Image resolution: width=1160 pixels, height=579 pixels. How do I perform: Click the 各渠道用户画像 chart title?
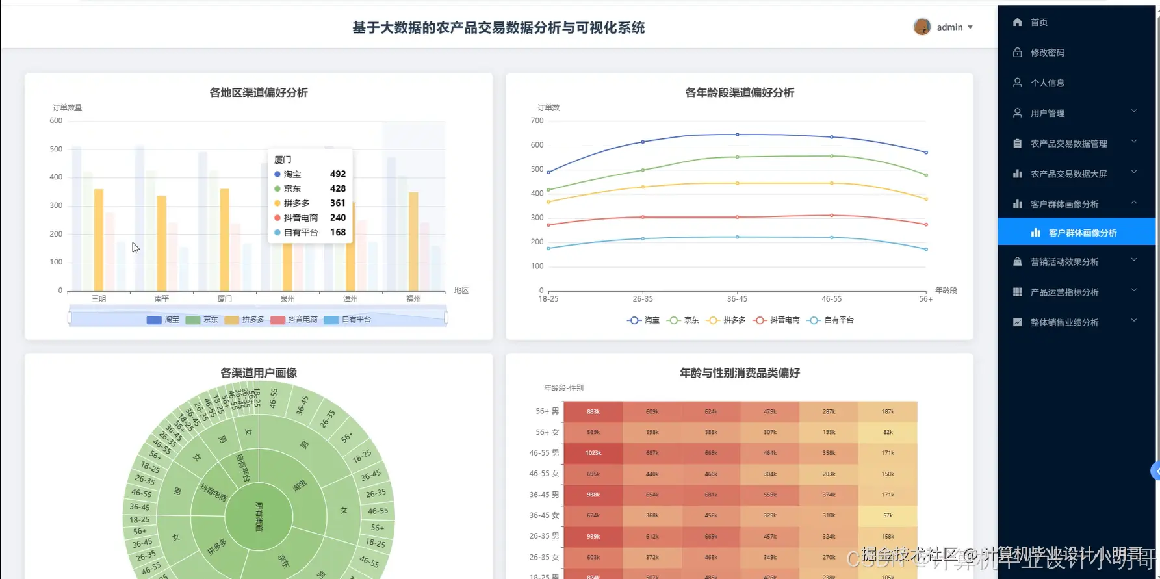pyautogui.click(x=259, y=372)
